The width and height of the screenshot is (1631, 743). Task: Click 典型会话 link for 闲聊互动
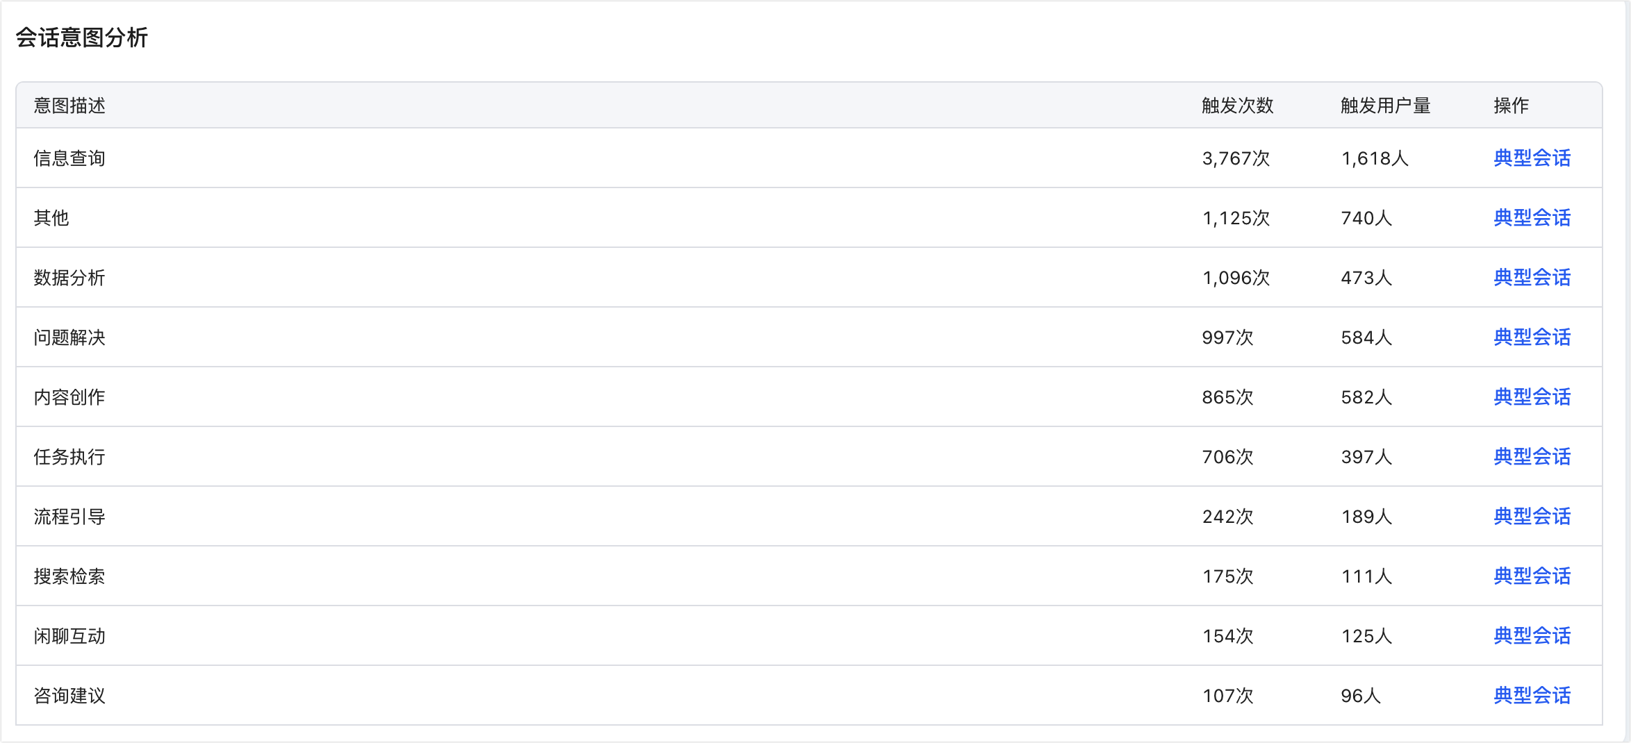click(x=1532, y=636)
